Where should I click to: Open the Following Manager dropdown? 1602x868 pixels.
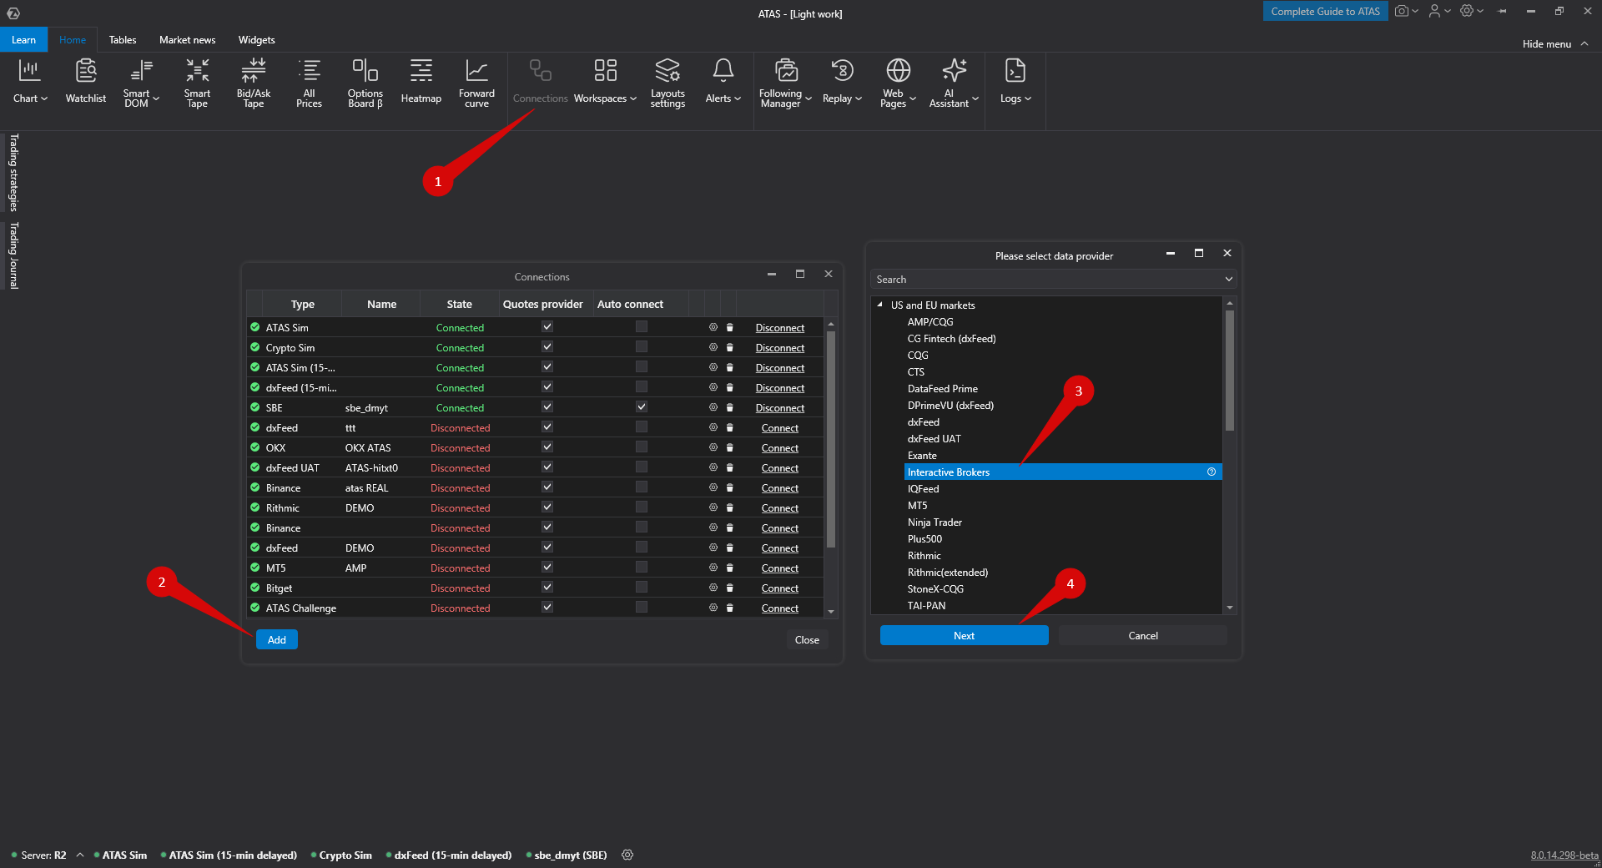pos(786,82)
